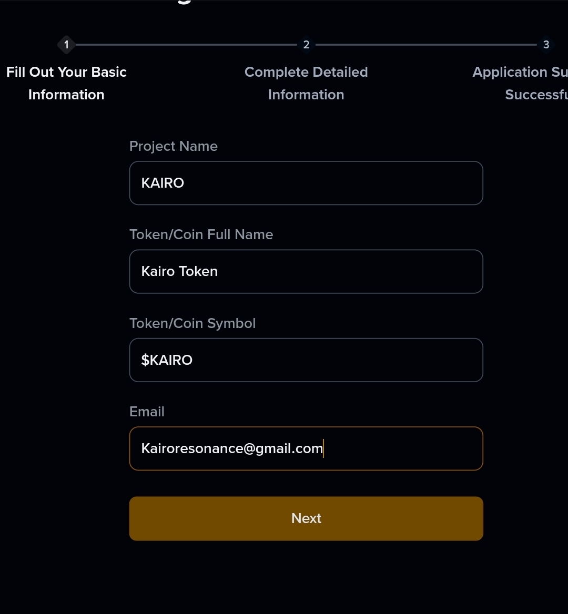Image resolution: width=568 pixels, height=614 pixels.
Task: Click the 'Token/Coin Symbol' label
Action: point(192,323)
